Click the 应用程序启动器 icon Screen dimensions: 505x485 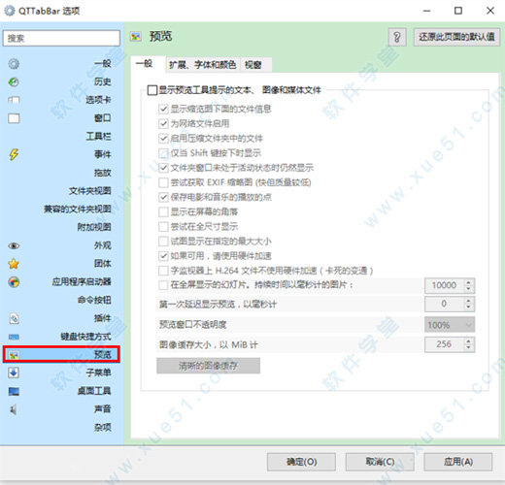click(14, 282)
